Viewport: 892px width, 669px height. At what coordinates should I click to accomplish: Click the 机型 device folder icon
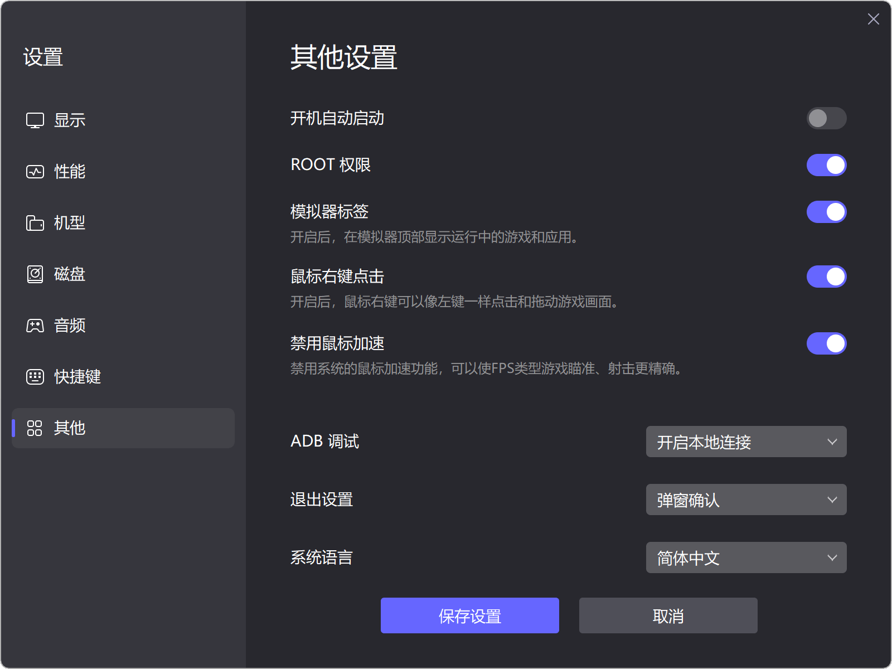35,222
